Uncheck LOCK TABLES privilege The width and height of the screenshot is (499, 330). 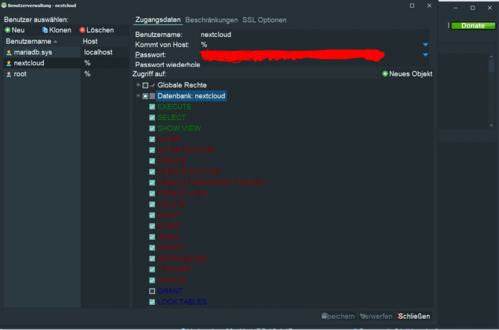click(x=152, y=302)
